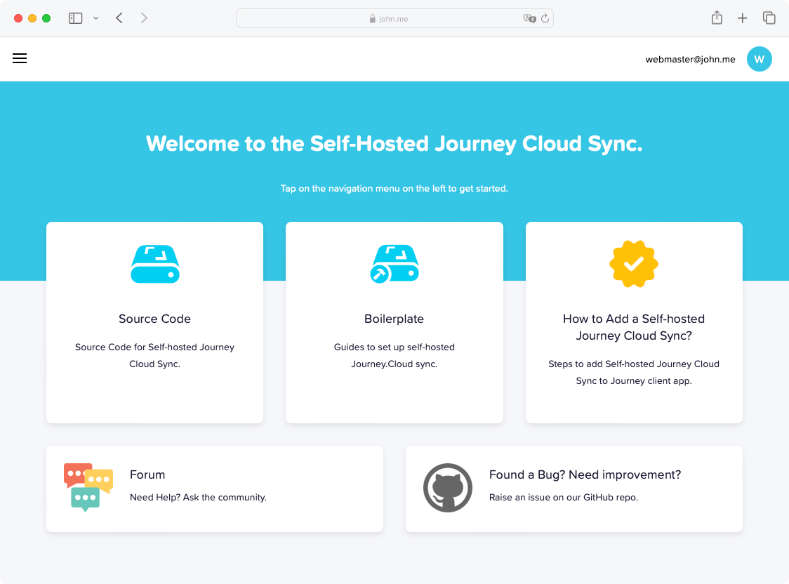
Task: Click the back navigation arrow
Action: pos(119,18)
